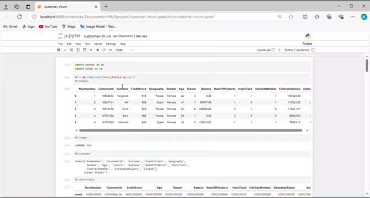
Task: Open the Kernel menu
Action: pyautogui.click(x=98, y=44)
